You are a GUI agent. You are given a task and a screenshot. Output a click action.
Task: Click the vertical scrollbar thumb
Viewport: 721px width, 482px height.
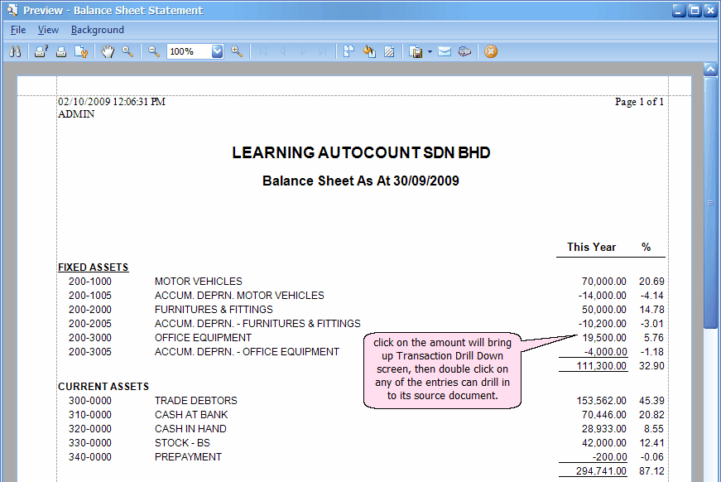pyautogui.click(x=710, y=203)
